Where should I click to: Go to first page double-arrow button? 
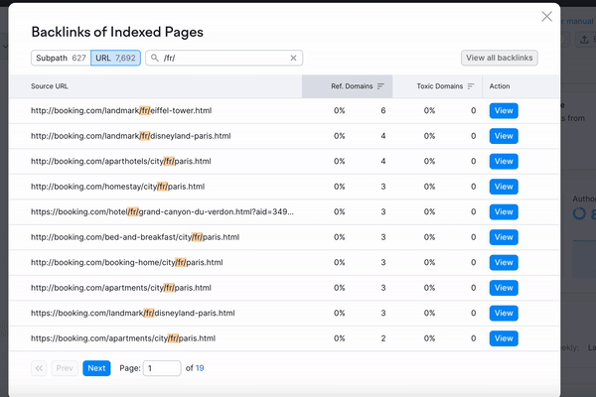tap(40, 367)
